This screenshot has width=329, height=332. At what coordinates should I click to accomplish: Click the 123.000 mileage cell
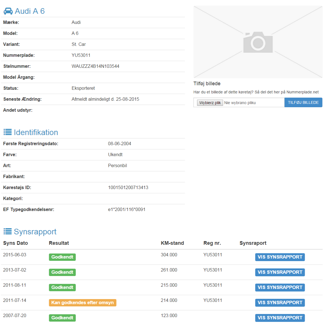click(169, 316)
